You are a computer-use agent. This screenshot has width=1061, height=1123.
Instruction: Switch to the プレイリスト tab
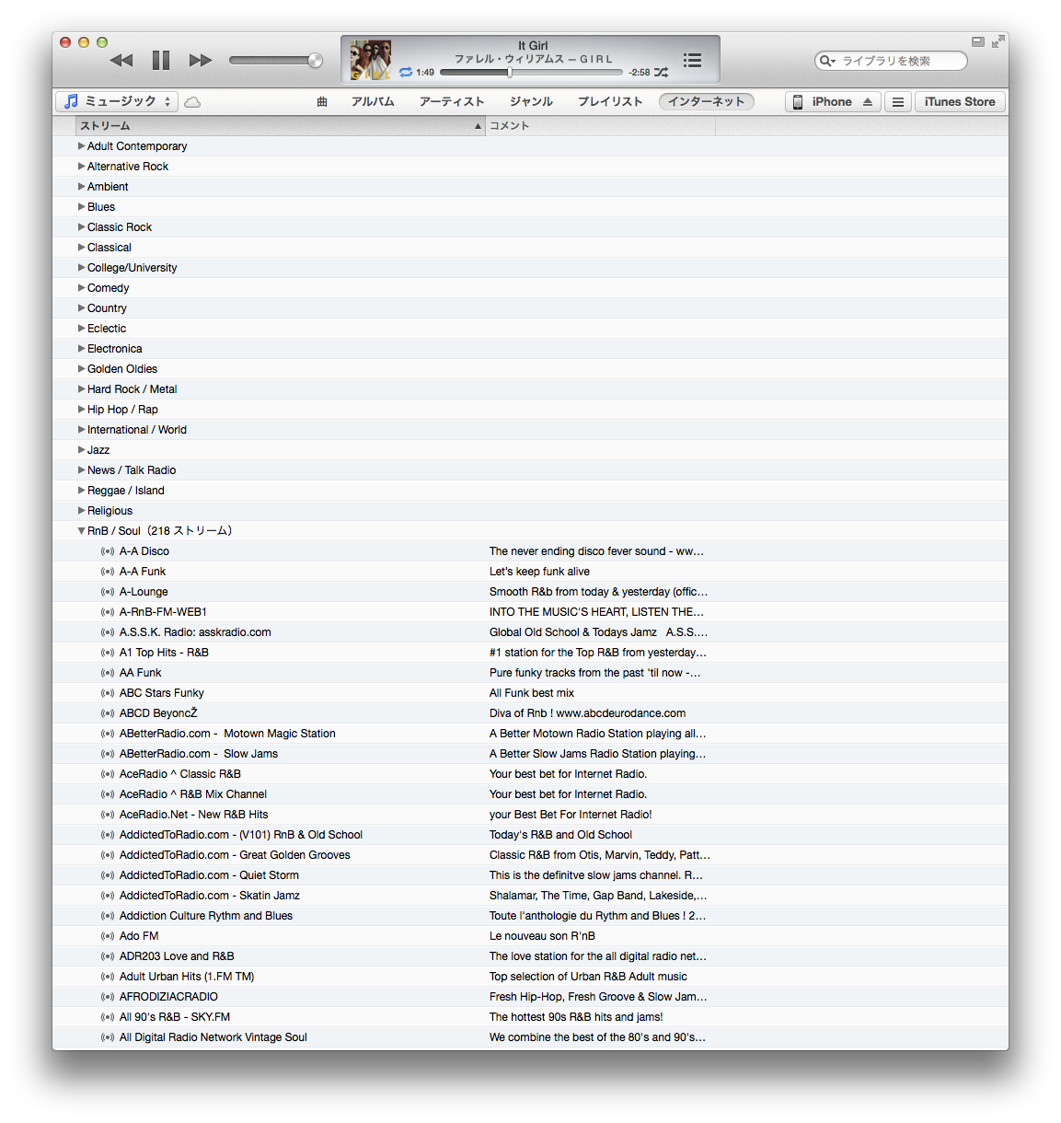pyautogui.click(x=610, y=101)
